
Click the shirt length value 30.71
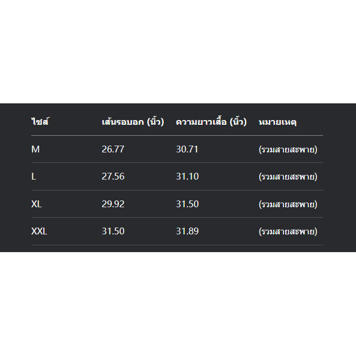point(187,149)
